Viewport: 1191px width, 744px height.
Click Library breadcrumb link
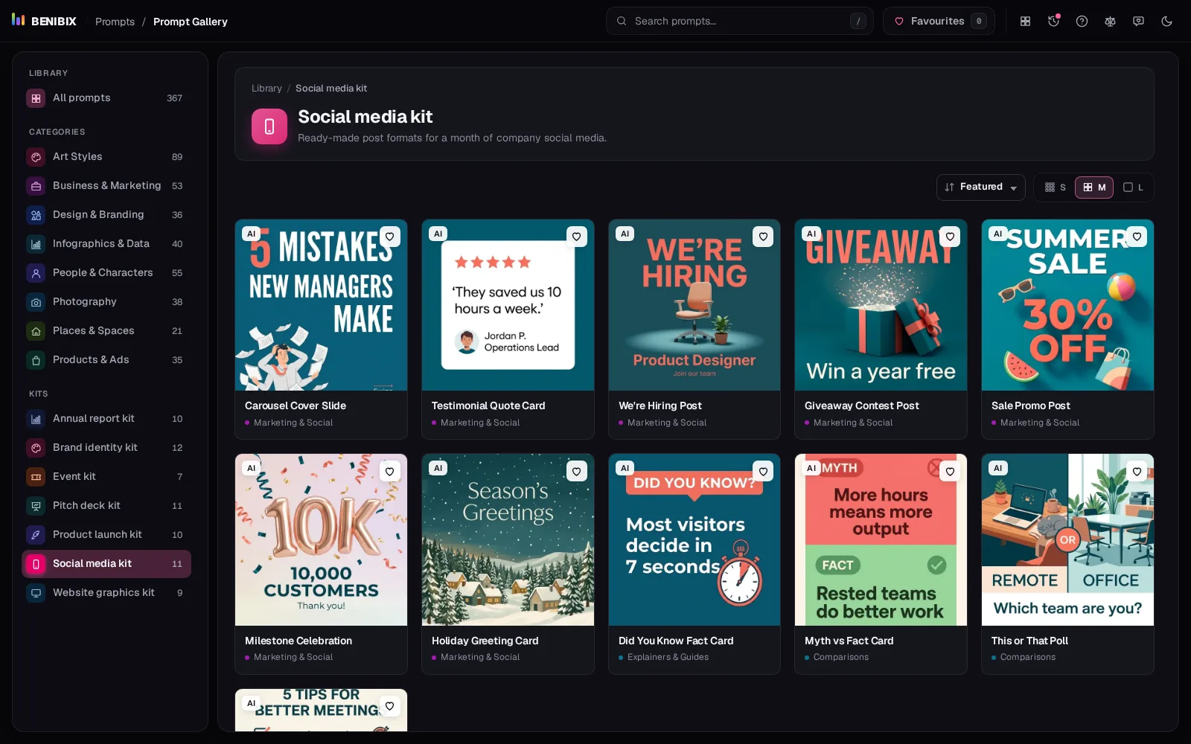click(x=266, y=88)
